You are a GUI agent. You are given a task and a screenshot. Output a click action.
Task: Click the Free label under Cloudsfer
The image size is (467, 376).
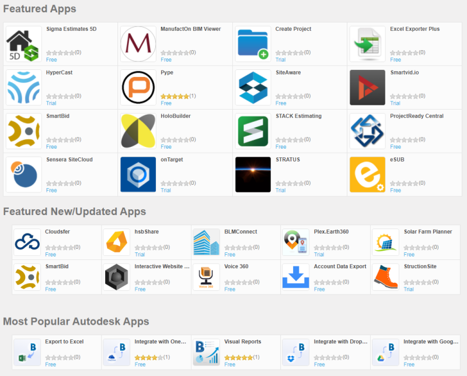coord(51,255)
